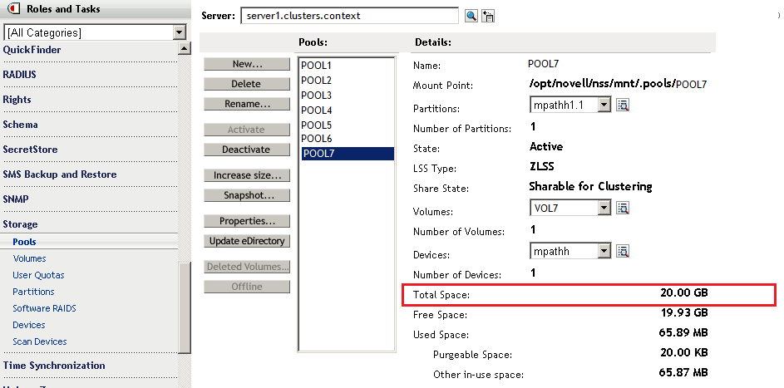Open the Software RAIDS task link
Image resolution: width=784 pixels, height=388 pixels.
[44, 308]
